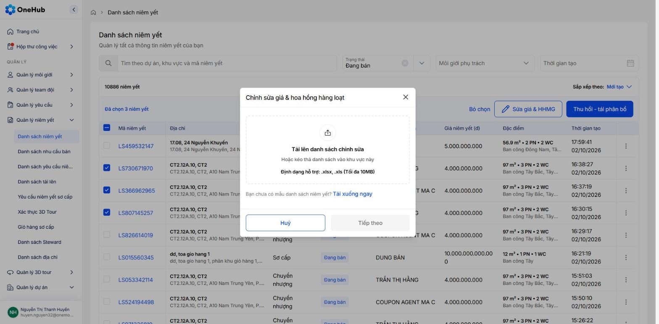Collapse the sidebar with the arrow button
Image resolution: width=659 pixels, height=324 pixels.
point(74,10)
